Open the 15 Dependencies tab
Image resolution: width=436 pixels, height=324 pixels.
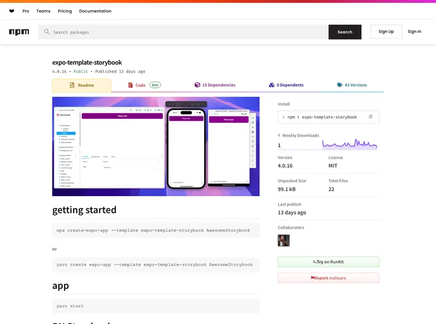click(215, 85)
